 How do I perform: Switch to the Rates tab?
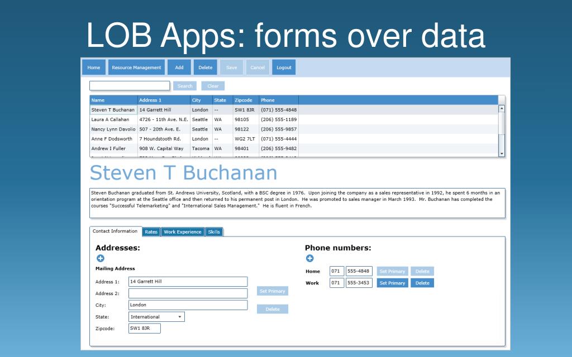[151, 231]
